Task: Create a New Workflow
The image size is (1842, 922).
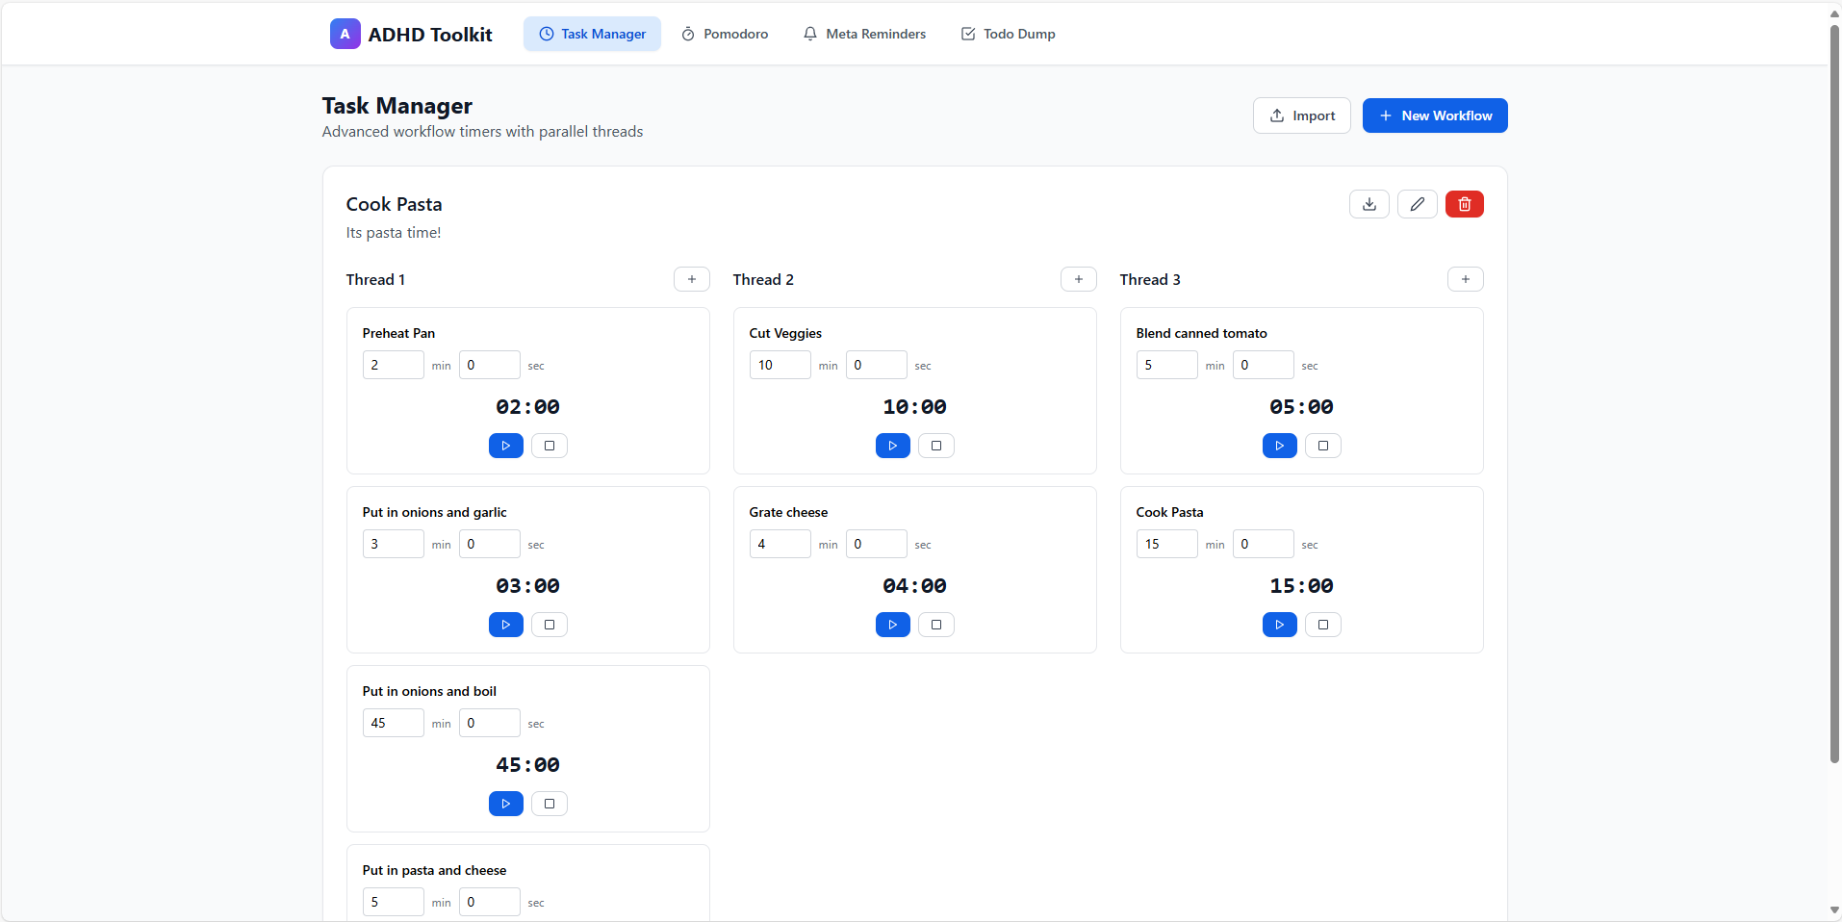Action: (1435, 115)
